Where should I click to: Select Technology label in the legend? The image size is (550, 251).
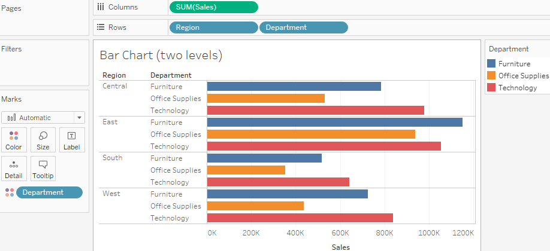click(518, 88)
